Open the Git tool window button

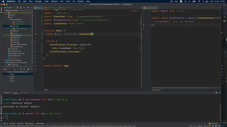[x=6, y=123]
